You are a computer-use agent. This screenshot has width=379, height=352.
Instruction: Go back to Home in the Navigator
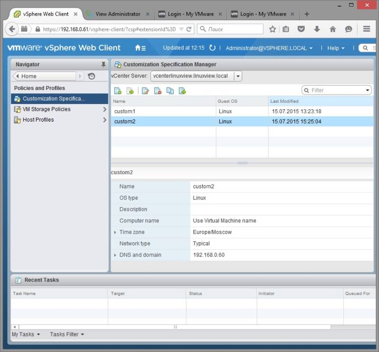45,76
